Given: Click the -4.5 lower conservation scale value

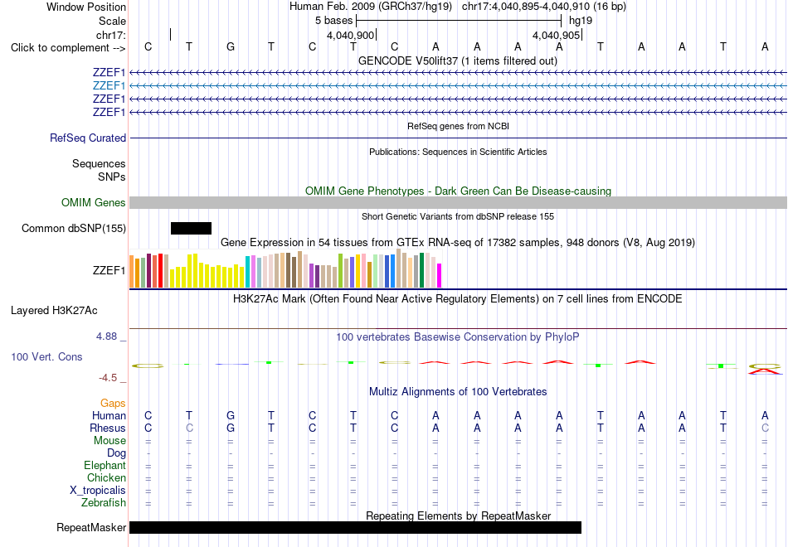Looking at the screenshot, I should click(108, 378).
